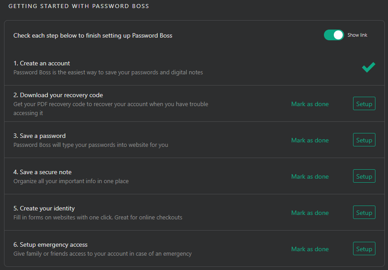Screen dimensions: 388x270
Task: Click the "Show link" label text
Action: (x=357, y=35)
